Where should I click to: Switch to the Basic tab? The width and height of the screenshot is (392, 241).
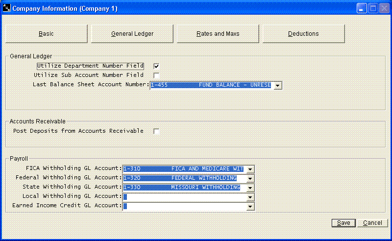click(x=46, y=34)
